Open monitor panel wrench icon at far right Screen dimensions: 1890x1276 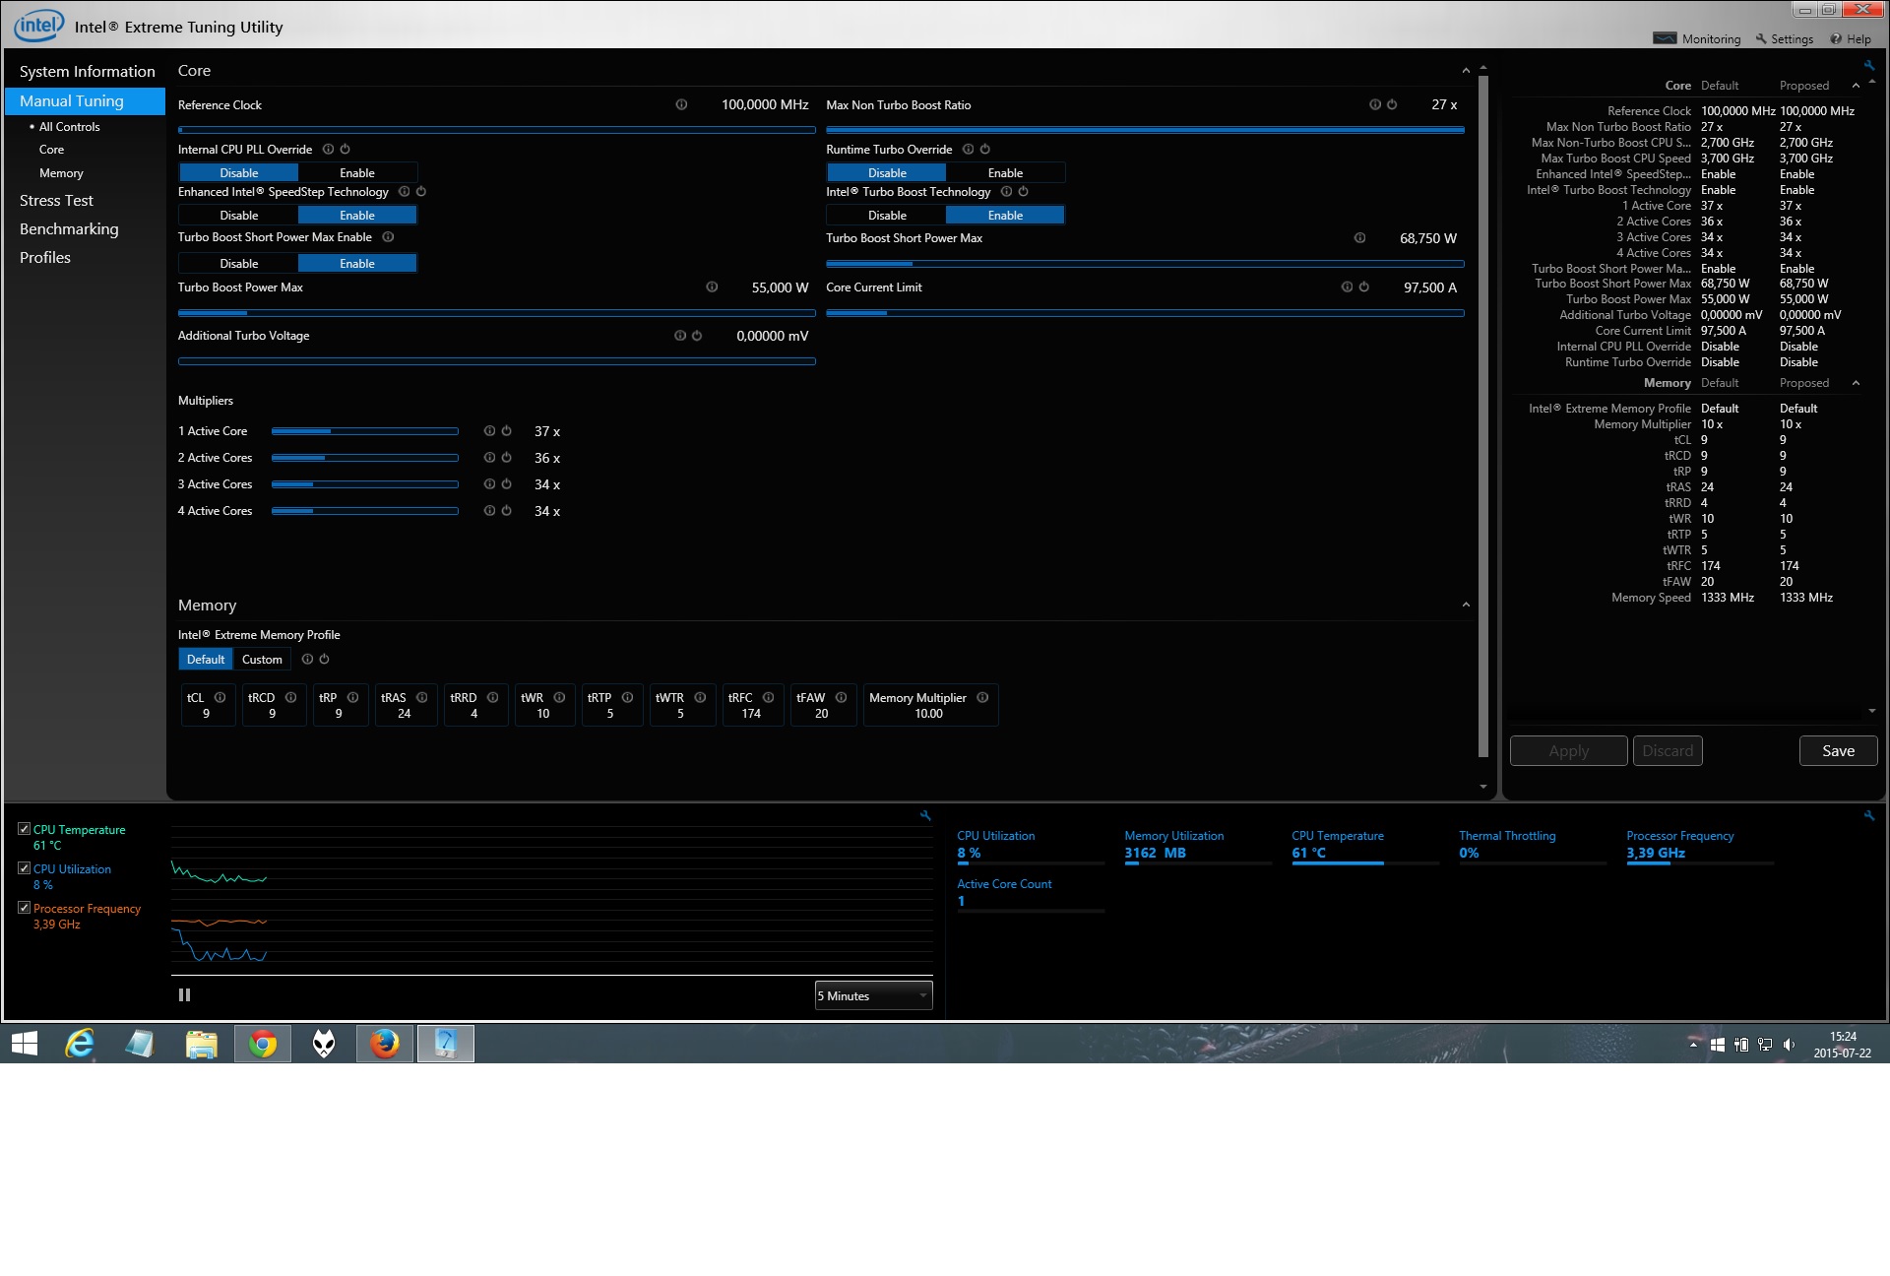(x=1869, y=815)
